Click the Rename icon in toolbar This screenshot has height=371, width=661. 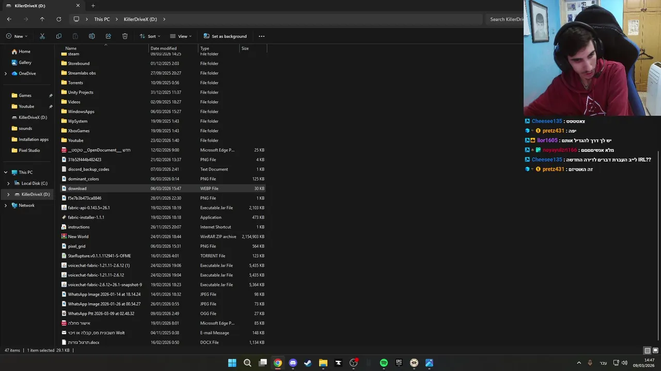(92, 36)
